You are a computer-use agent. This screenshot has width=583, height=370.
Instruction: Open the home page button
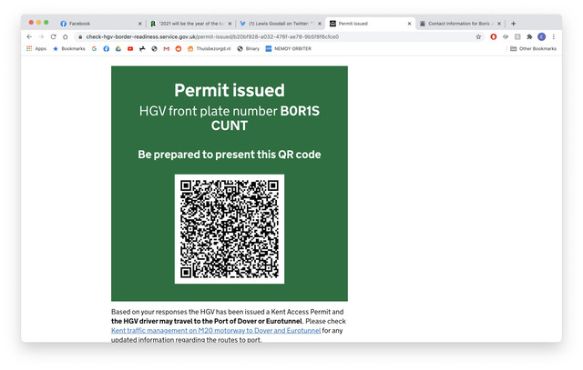tap(66, 36)
